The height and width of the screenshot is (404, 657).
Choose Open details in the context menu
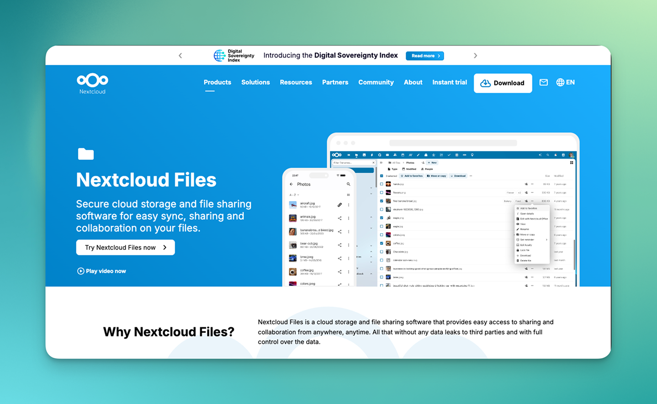click(532, 213)
